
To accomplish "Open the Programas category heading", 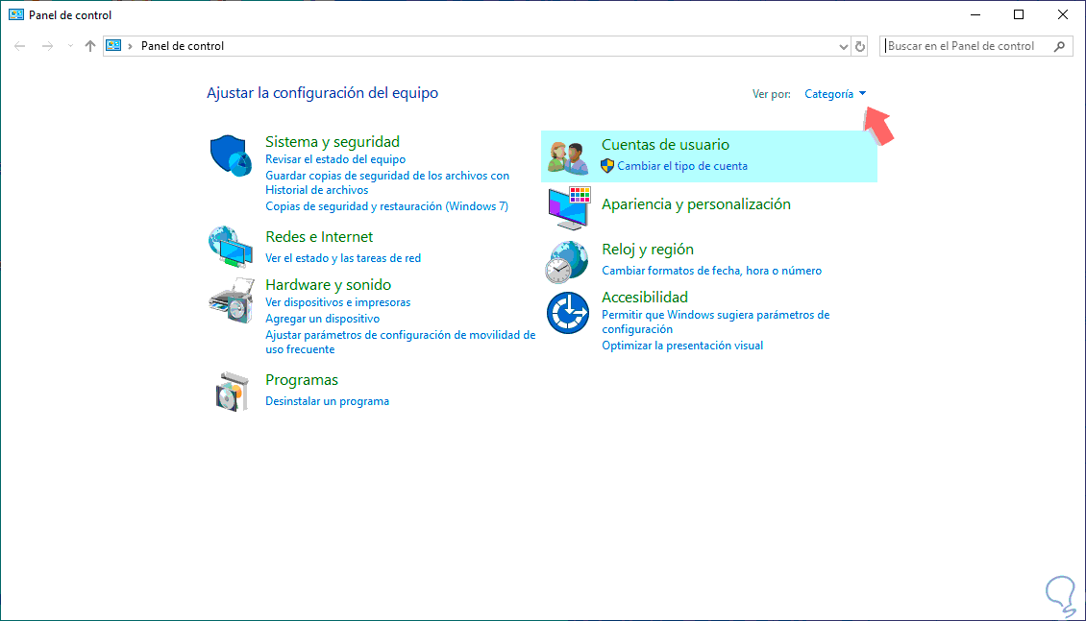I will pos(301,380).
